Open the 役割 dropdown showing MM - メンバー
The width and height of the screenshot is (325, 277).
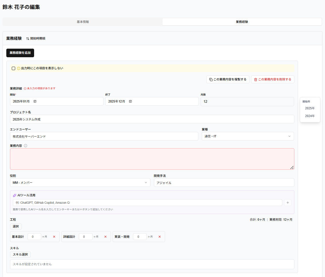[x=80, y=183]
